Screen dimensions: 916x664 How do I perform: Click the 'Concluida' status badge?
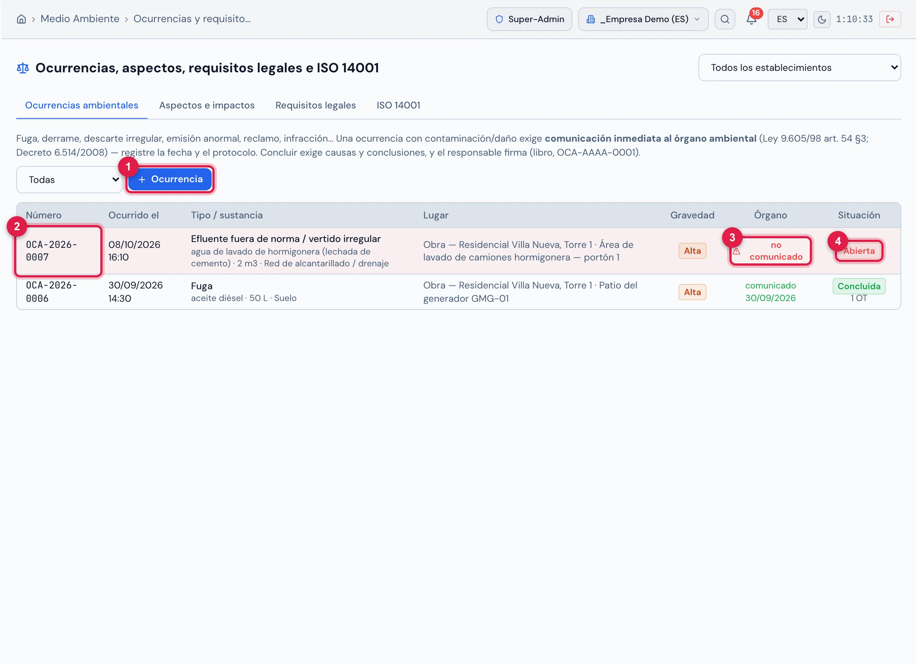(858, 286)
